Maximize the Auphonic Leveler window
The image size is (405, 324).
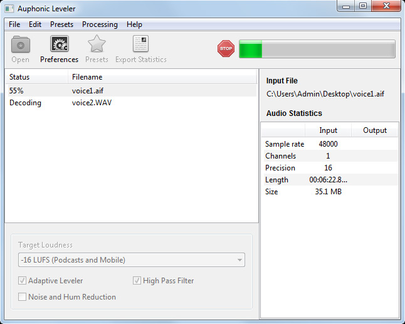[363, 6]
